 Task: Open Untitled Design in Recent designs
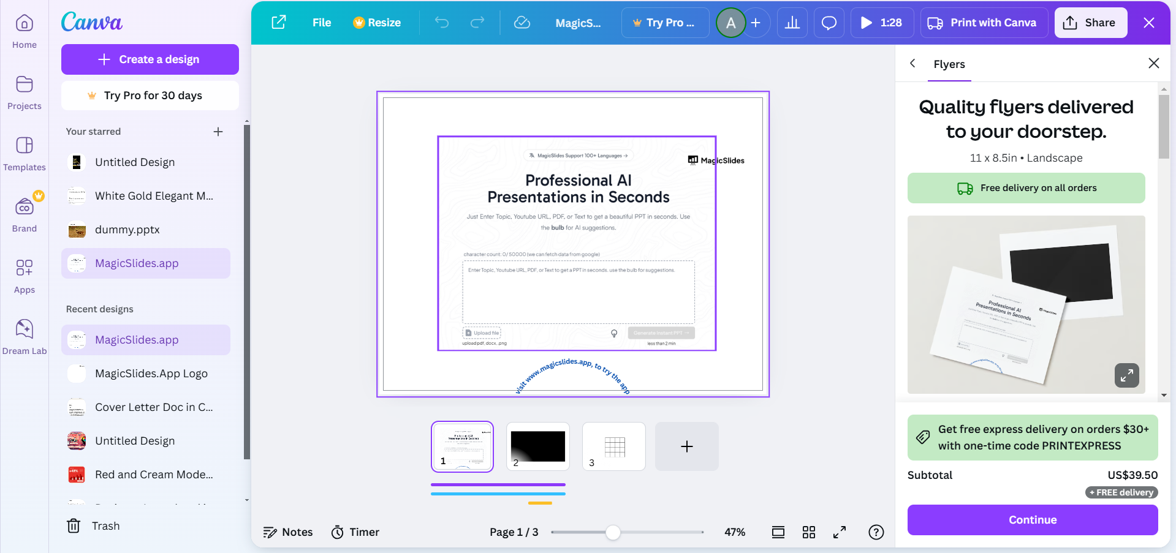146,441
